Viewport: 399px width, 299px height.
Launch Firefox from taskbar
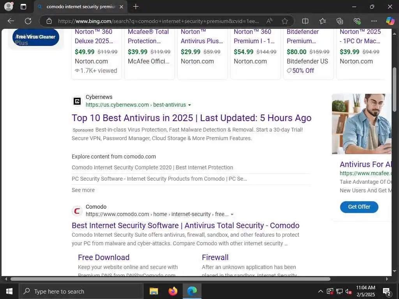(x=173, y=291)
